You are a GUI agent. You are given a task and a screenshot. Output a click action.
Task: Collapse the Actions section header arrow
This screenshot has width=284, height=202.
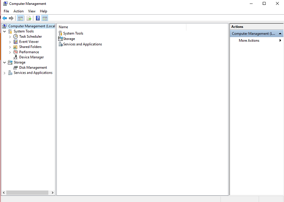click(280, 33)
